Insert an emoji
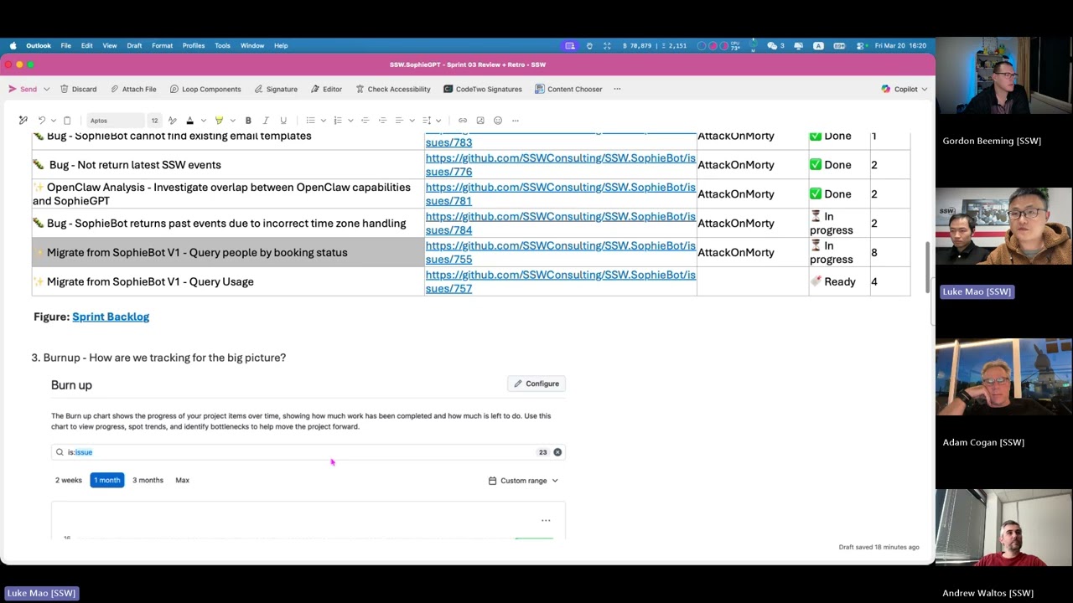This screenshot has height=603, width=1073. pos(498,121)
